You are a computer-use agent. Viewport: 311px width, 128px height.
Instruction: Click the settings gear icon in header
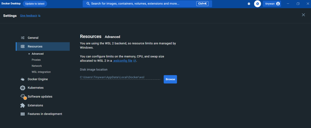tap(257, 4)
